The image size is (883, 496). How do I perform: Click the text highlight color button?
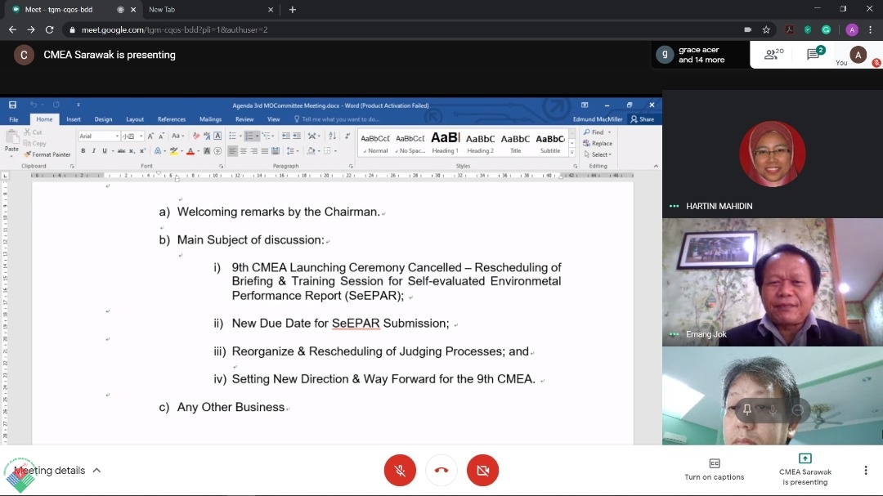(x=174, y=151)
